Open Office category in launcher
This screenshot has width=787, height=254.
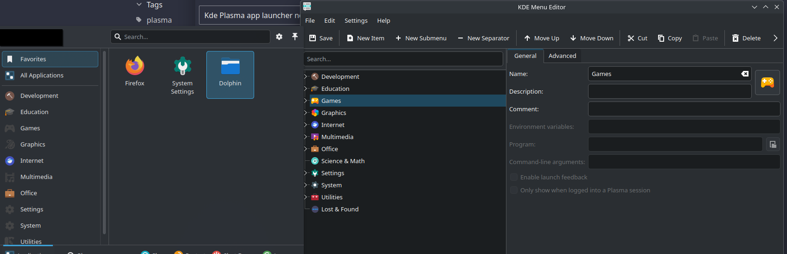tap(50, 193)
